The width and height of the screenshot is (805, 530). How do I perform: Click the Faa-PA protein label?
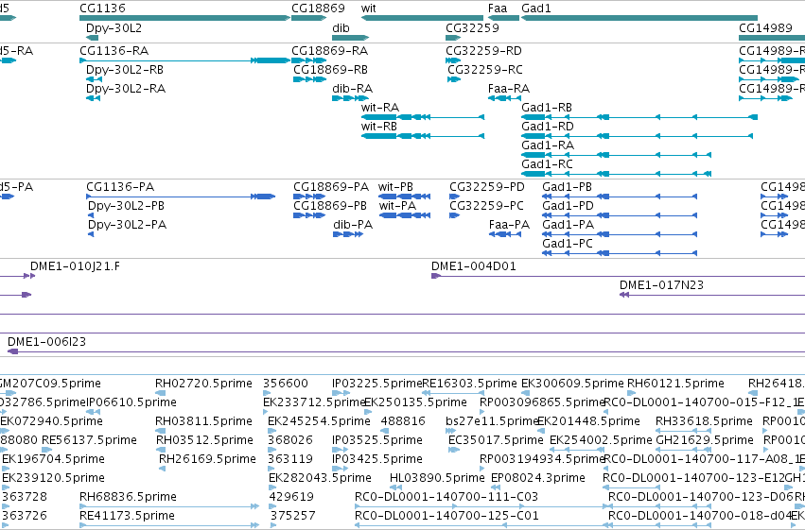509,225
